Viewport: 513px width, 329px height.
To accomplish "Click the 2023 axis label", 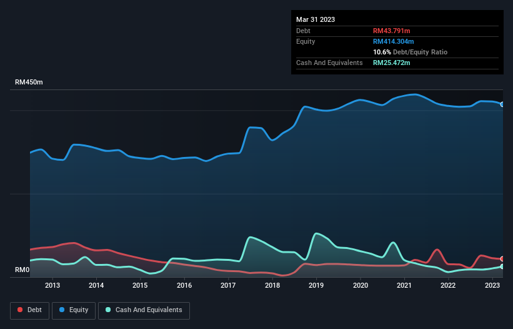I will coord(492,285).
